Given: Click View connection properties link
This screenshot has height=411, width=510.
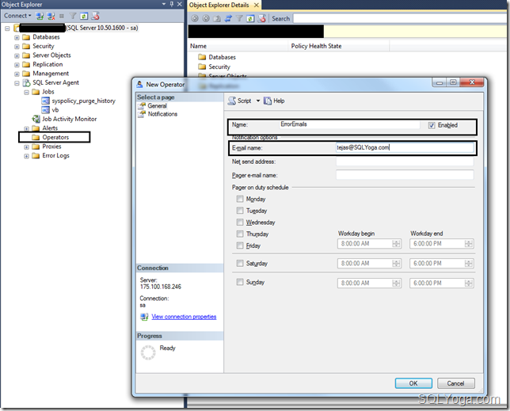Looking at the screenshot, I should coord(184,317).
